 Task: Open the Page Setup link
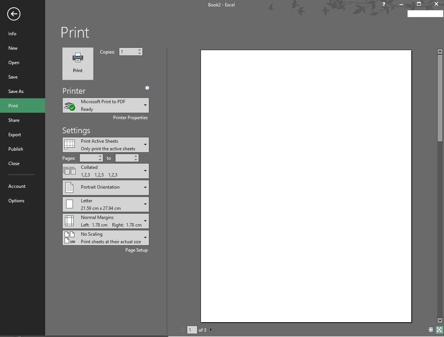136,250
